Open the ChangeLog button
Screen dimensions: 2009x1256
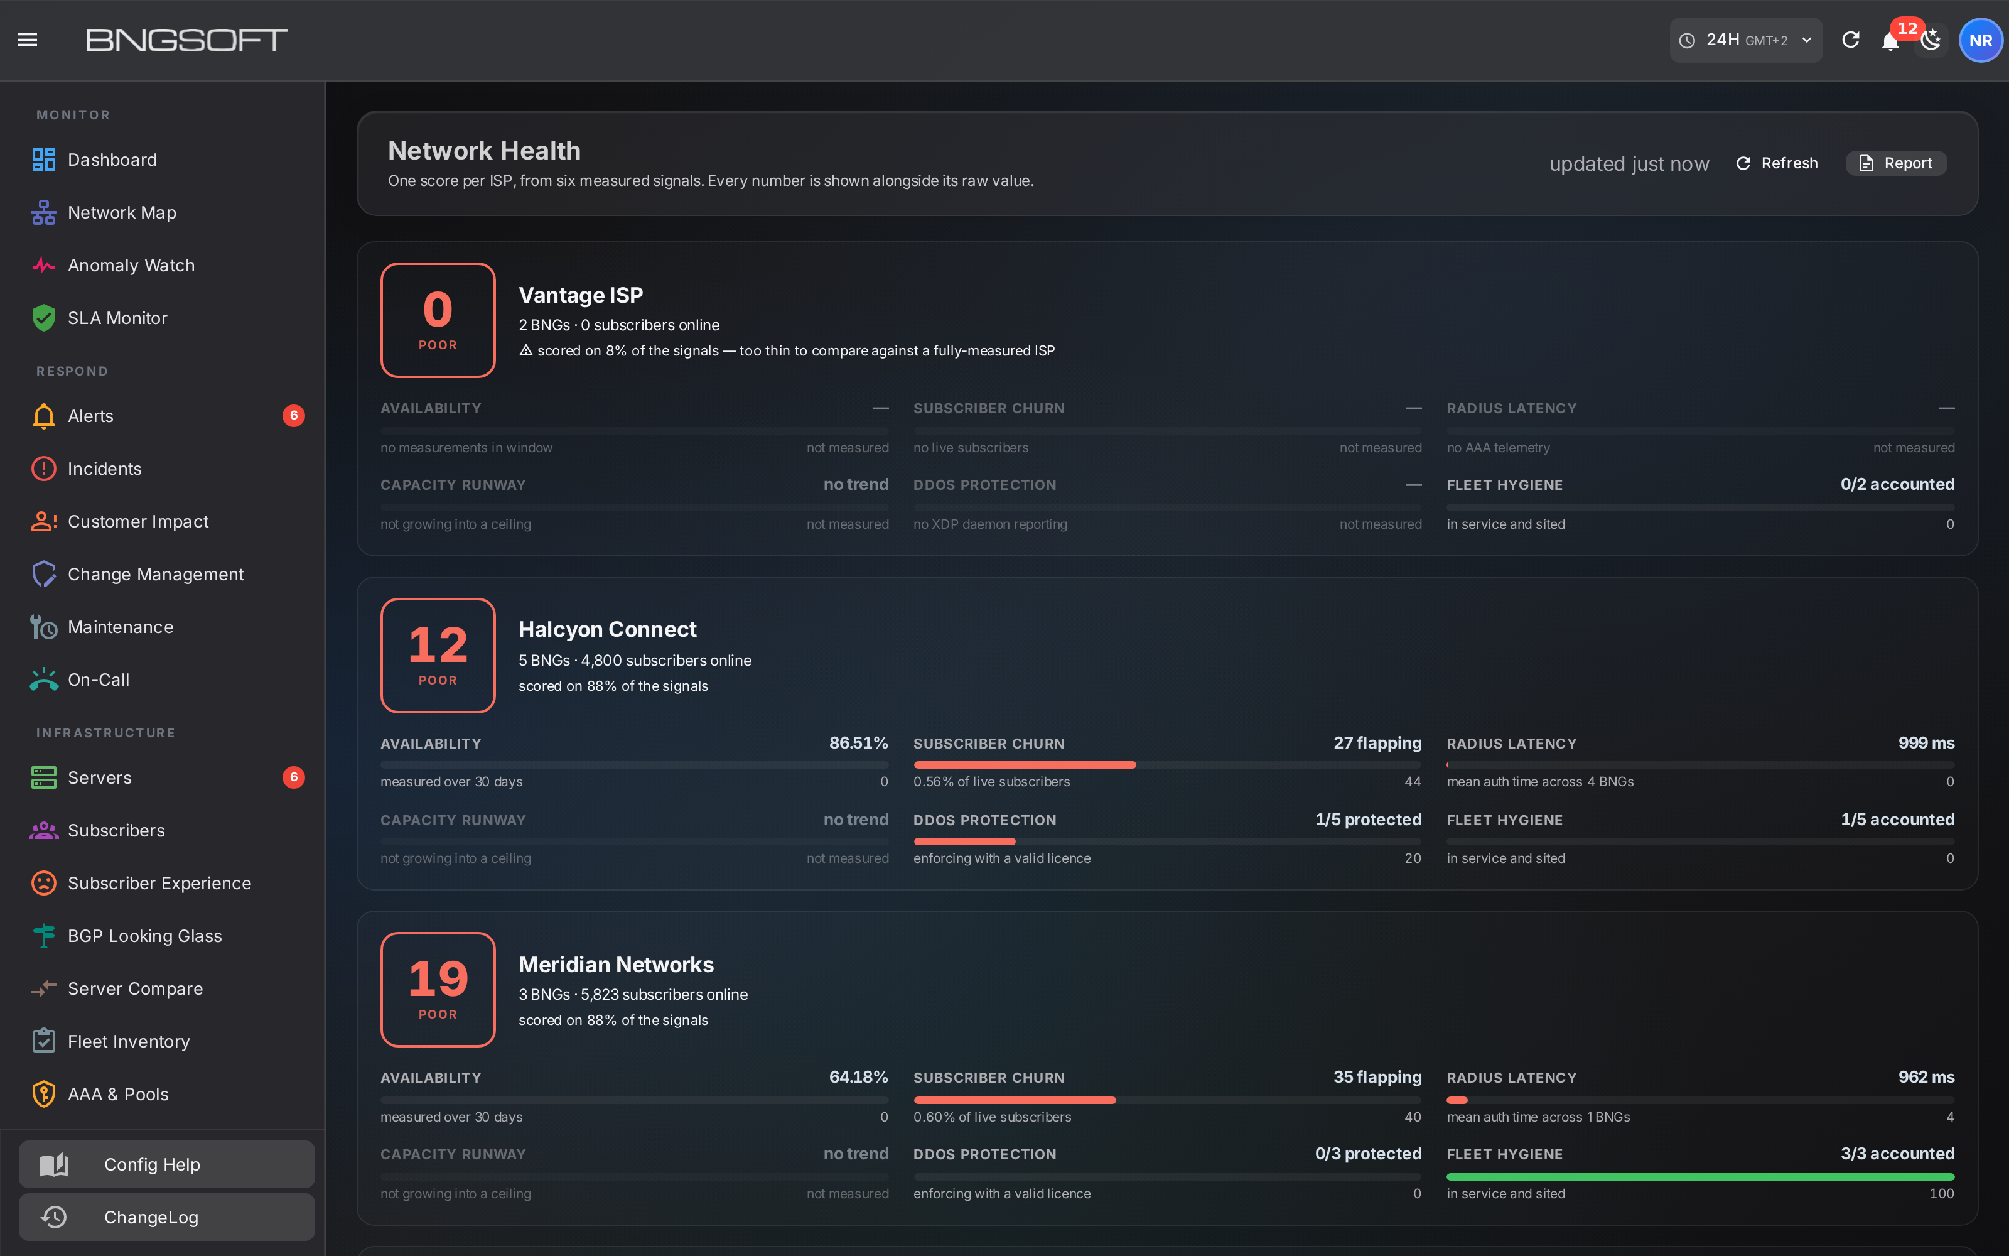pos(167,1217)
